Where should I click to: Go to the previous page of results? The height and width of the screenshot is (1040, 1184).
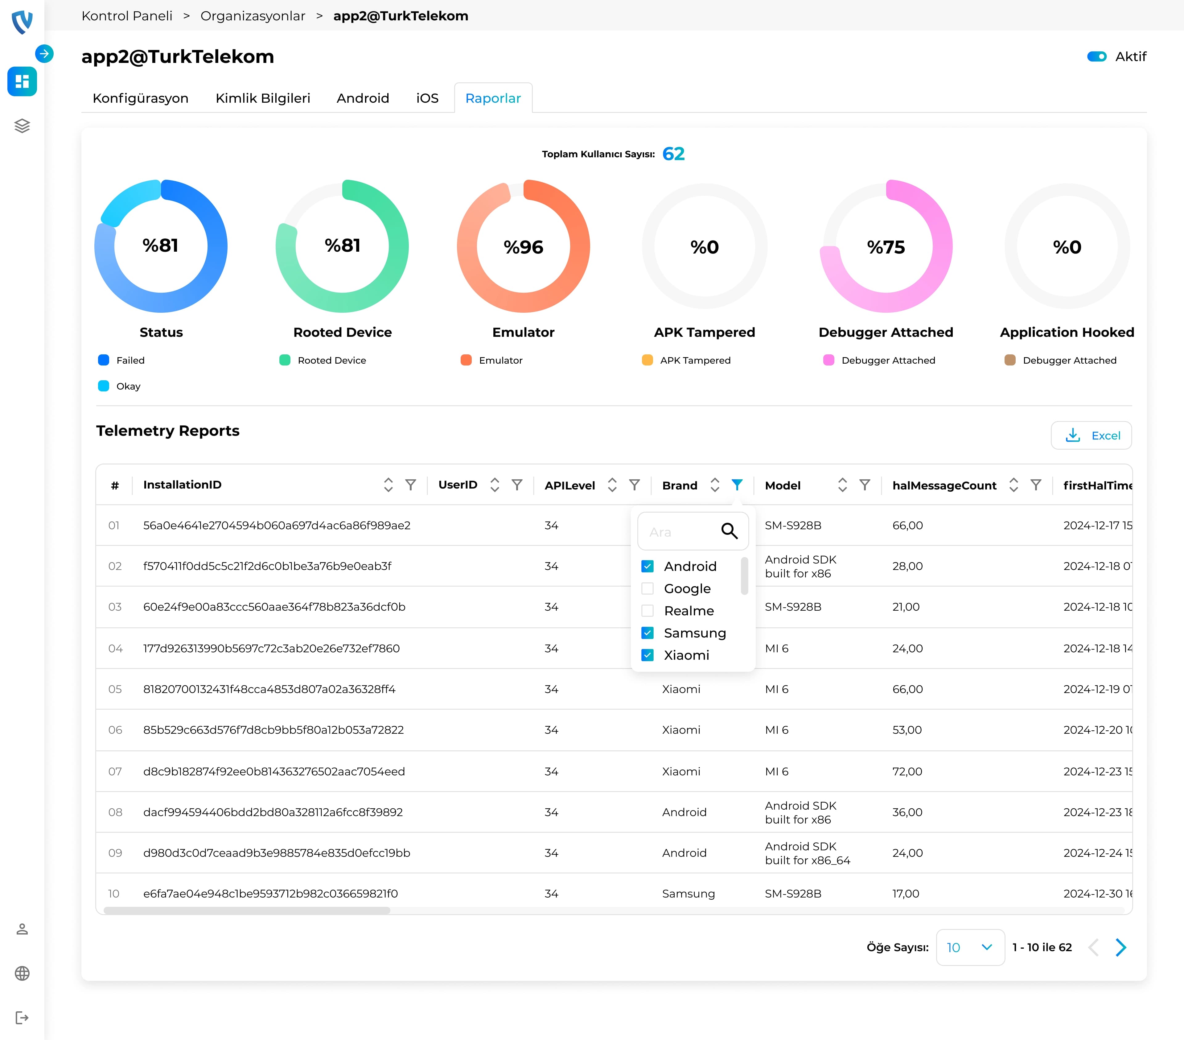pos(1094,947)
